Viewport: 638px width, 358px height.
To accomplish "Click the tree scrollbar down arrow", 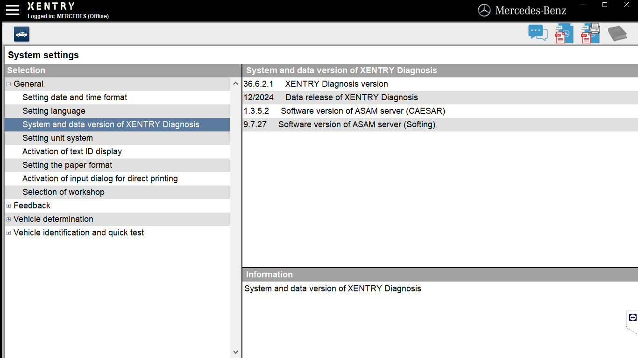I will pos(235,352).
